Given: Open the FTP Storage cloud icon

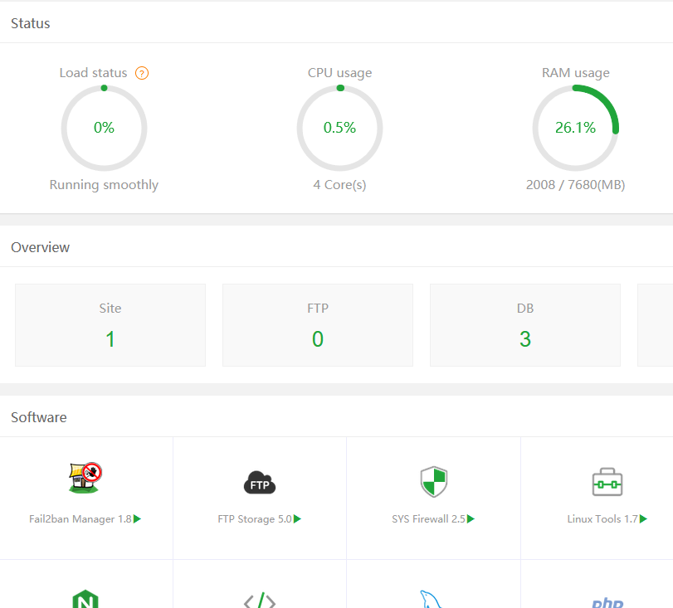Looking at the screenshot, I should [259, 483].
